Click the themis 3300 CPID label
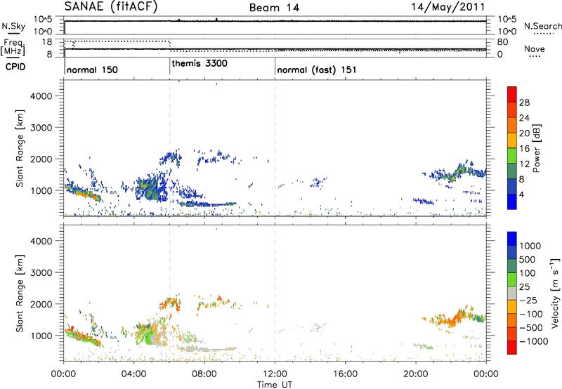 [x=200, y=63]
